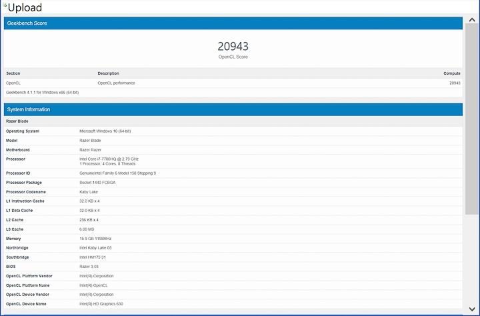The height and width of the screenshot is (316, 480).
Task: Select the OpenCL performance description cell
Action: (116, 83)
